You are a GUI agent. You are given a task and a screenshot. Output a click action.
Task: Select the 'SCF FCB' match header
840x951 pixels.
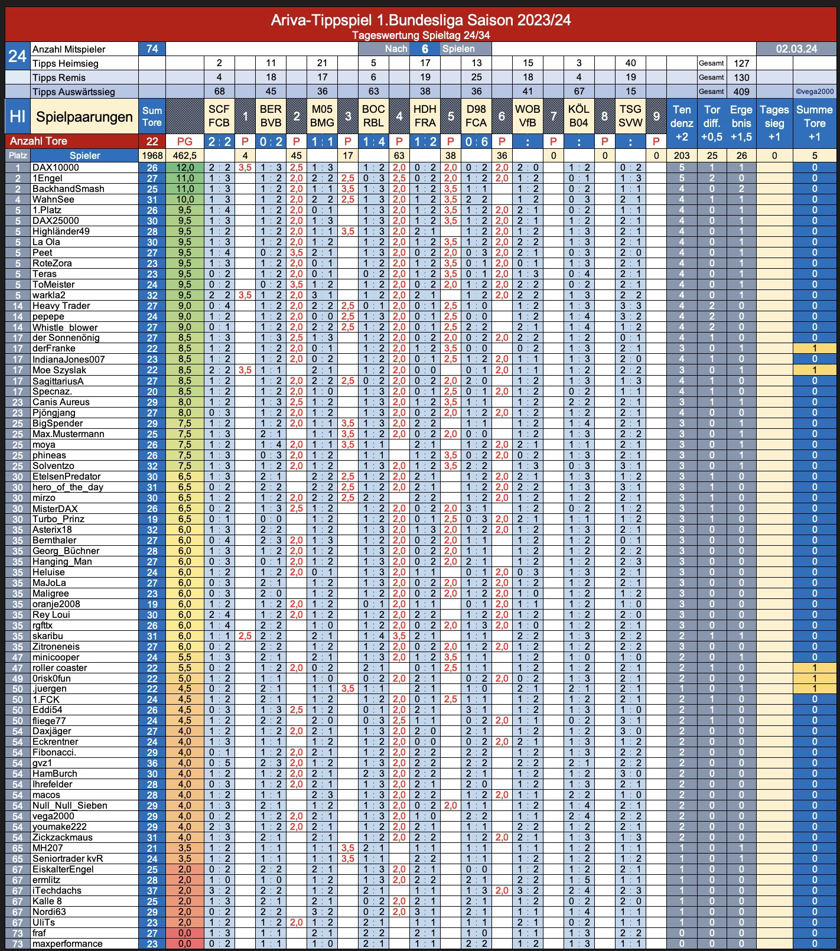(x=219, y=116)
